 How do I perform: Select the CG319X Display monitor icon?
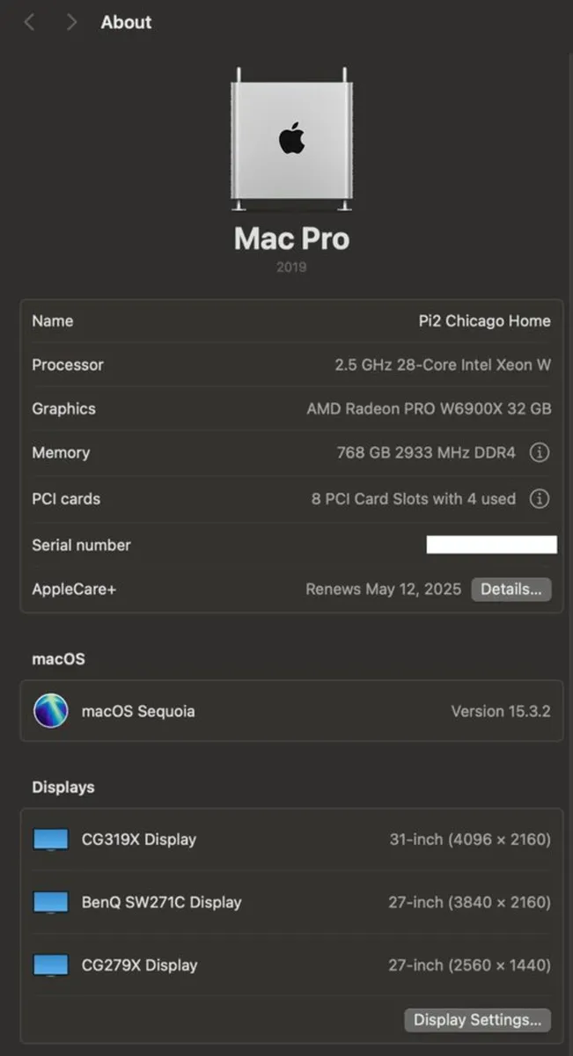(x=50, y=839)
